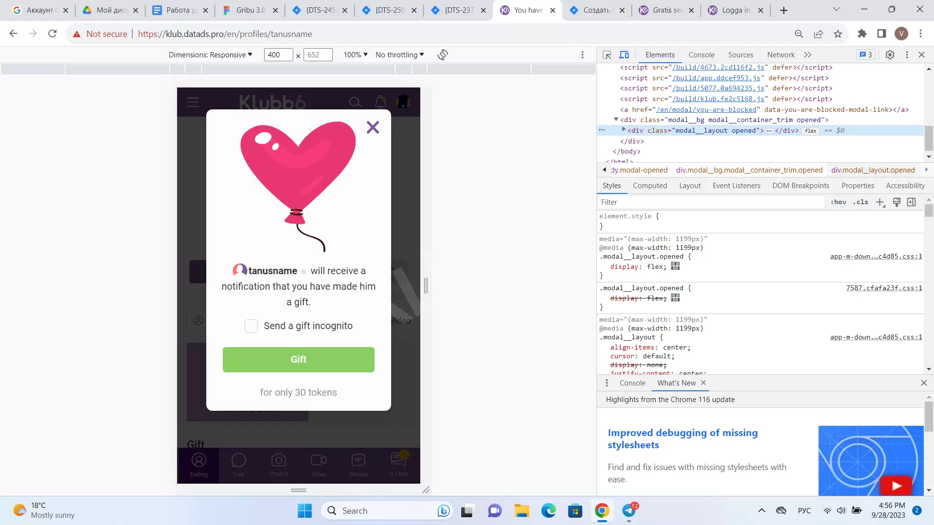
Task: Close the gift modal with X
Action: pos(373,127)
